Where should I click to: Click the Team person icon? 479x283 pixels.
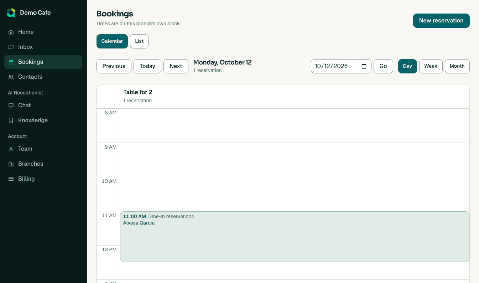pyautogui.click(x=11, y=149)
